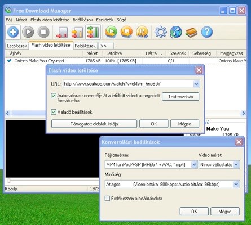Image resolution: width=251 pixels, height=225 pixels.
Task: Select the Onions Make You Cry.mp4 row
Action: pos(126,61)
